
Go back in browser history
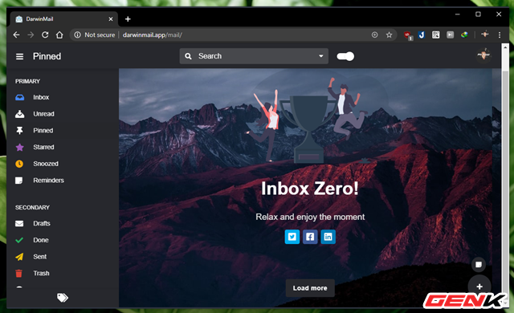(16, 35)
